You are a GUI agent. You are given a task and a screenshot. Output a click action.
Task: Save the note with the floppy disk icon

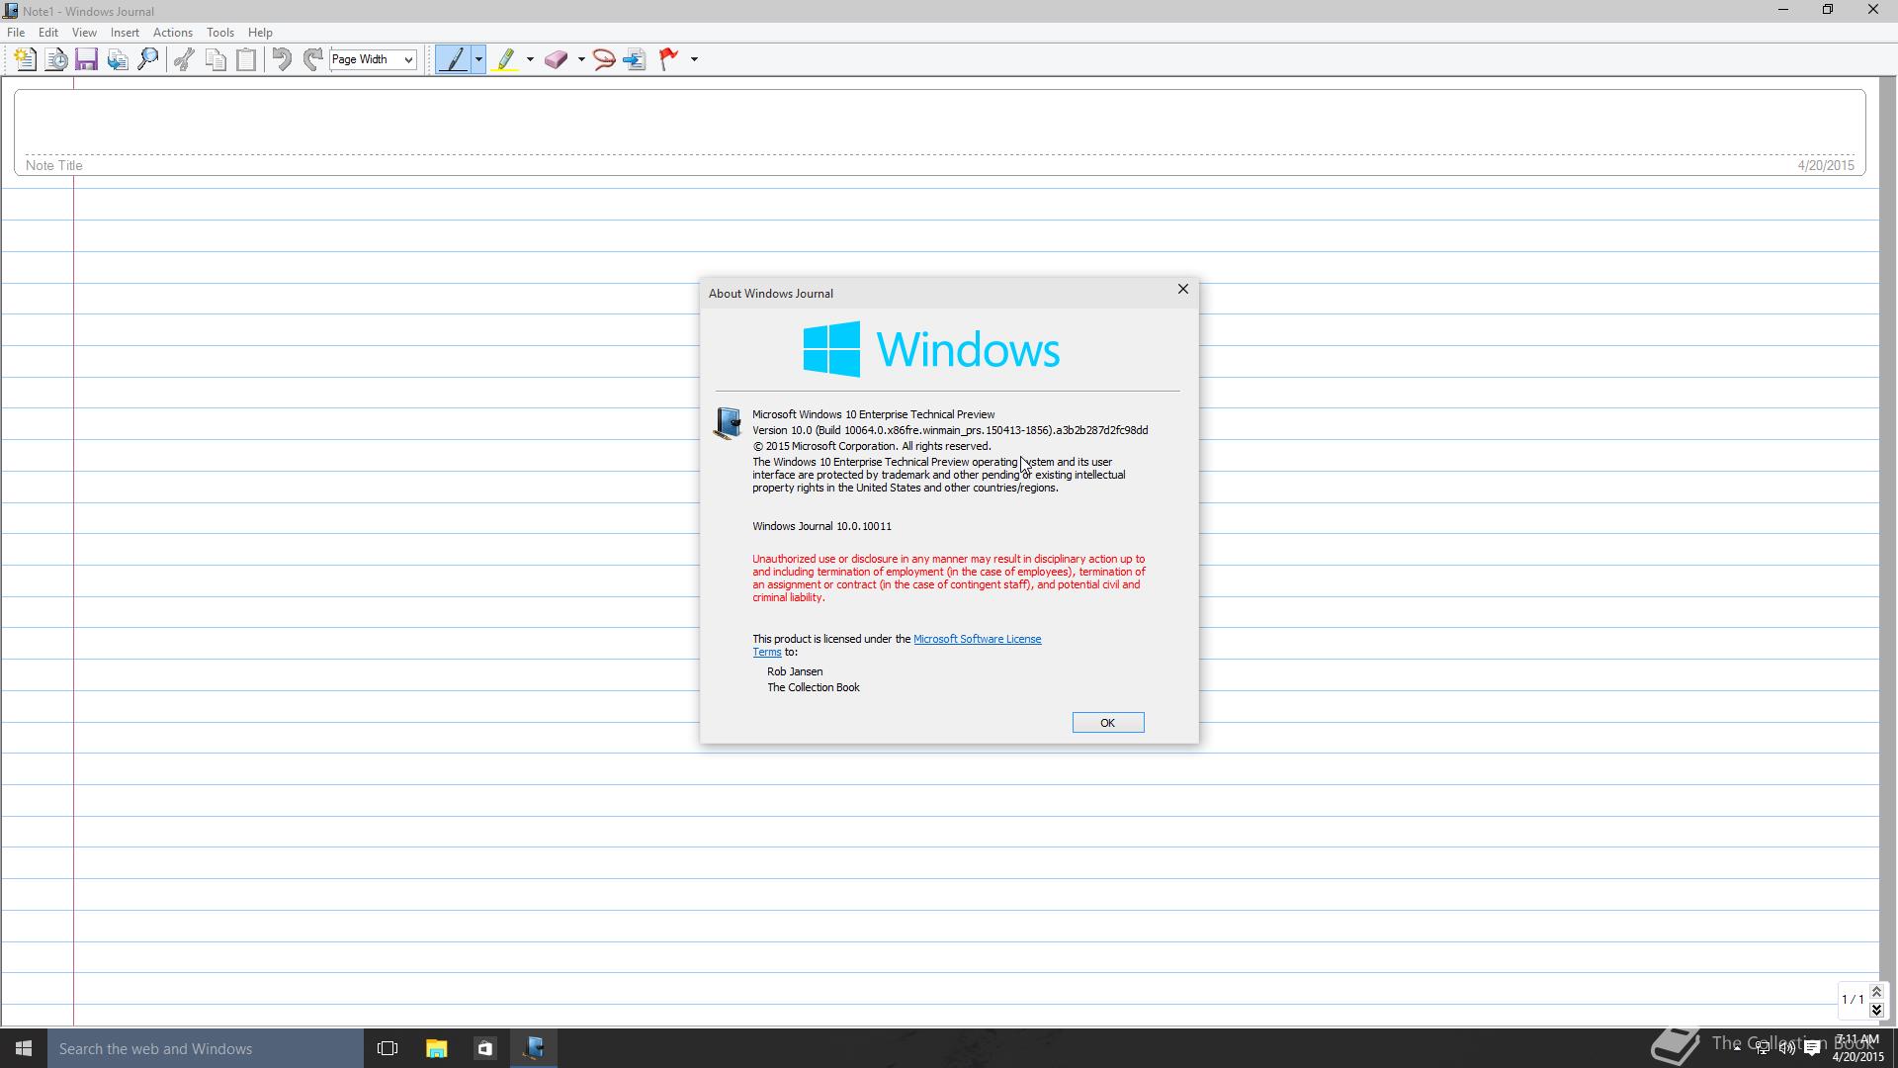[87, 59]
